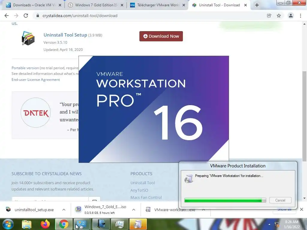This screenshot has width=307, height=230.
Task: Open the installer taskbar icon
Action: click(x=138, y=224)
